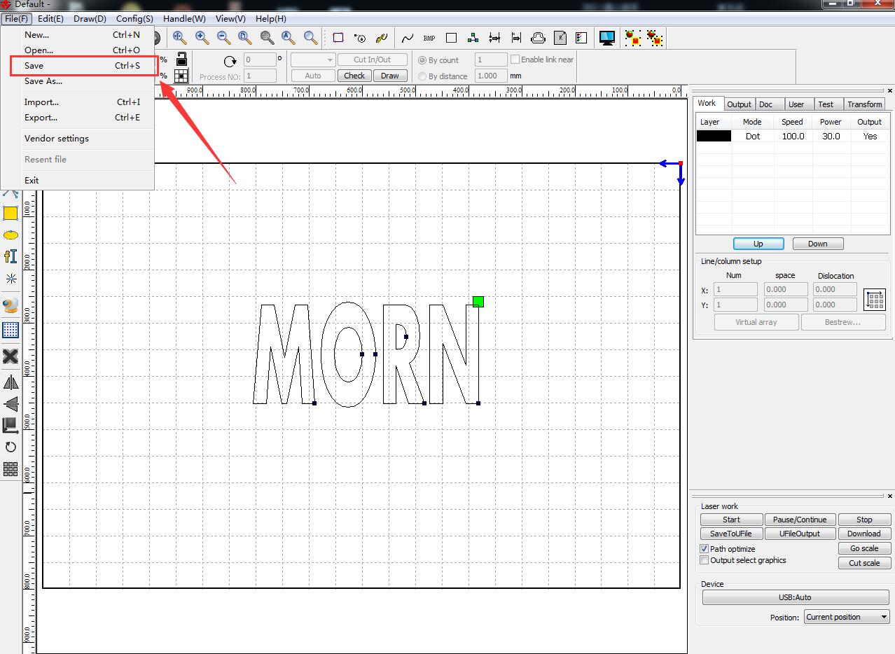
Task: Click the Start laser work button
Action: tap(732, 520)
